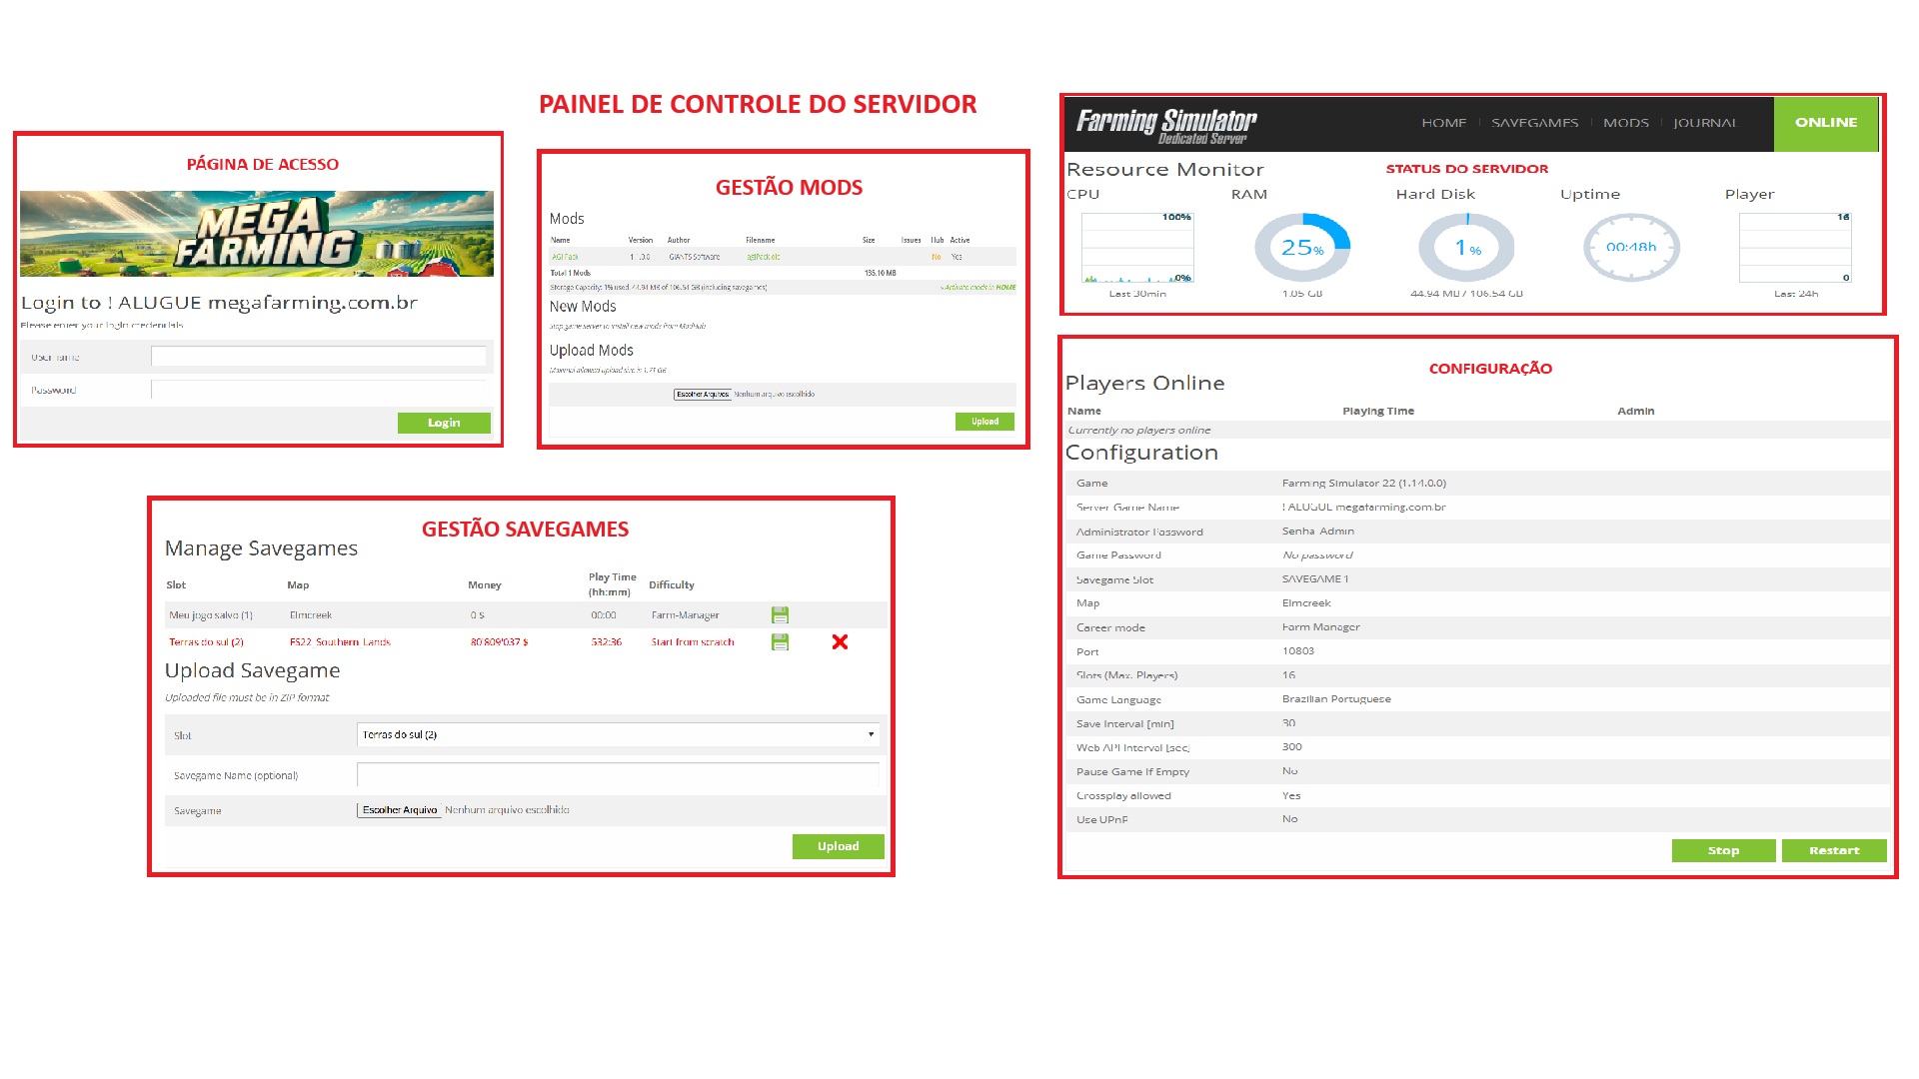Click the RAM 25% circular gauge
The width and height of the screenshot is (1919, 1079).
[x=1302, y=248]
